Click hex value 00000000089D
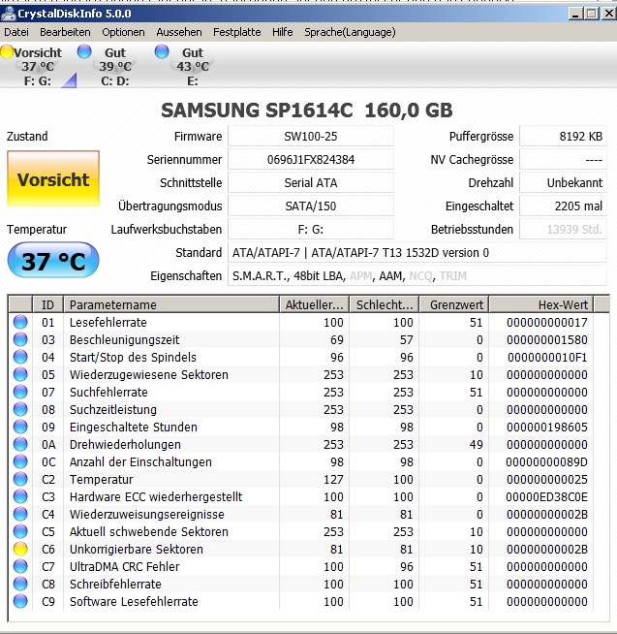617x634 pixels. pos(546,461)
